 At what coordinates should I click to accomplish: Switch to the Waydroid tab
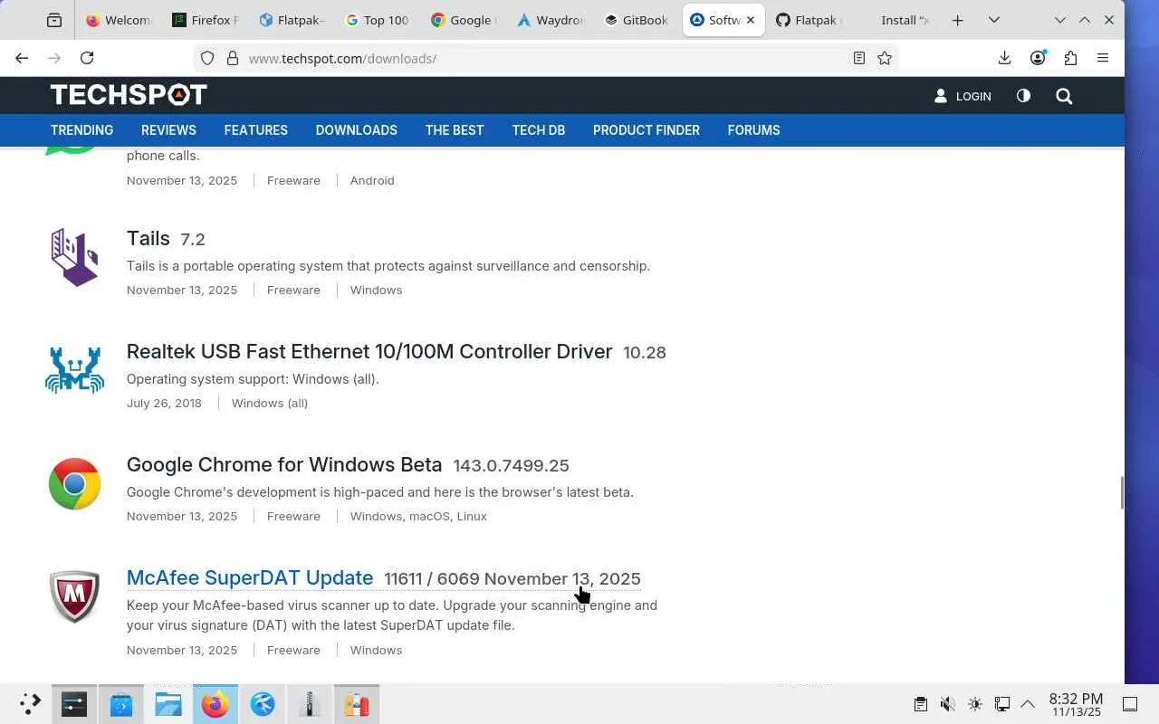(551, 20)
